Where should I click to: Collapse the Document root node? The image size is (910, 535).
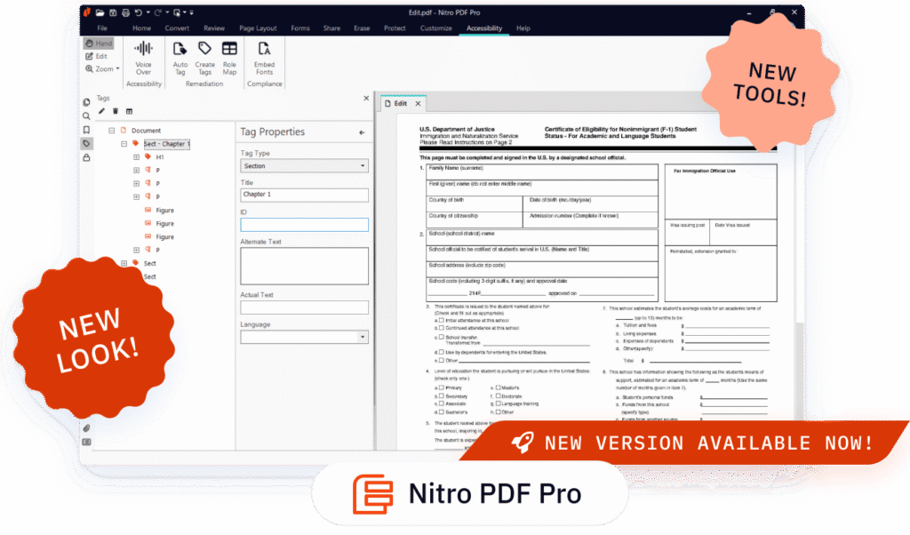coord(111,131)
